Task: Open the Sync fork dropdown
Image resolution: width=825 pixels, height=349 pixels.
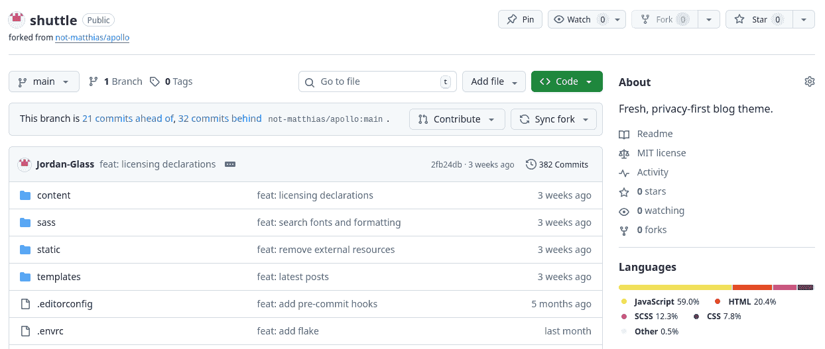Action: (x=554, y=119)
